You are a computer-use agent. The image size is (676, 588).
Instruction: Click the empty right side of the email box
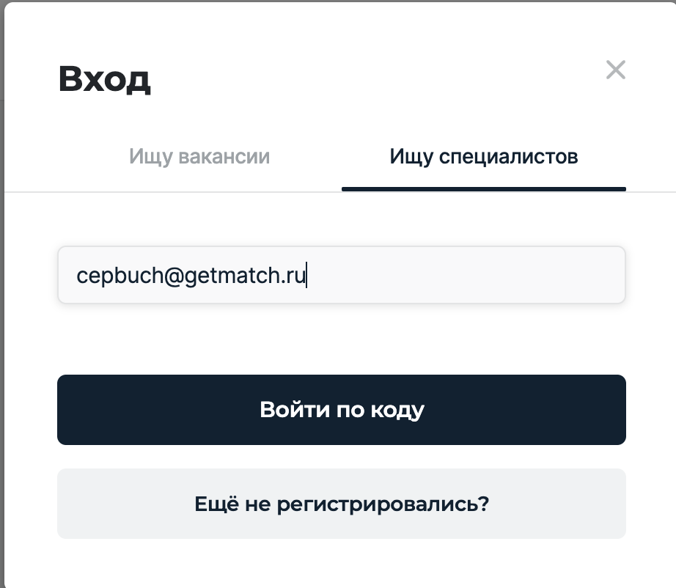(513, 275)
